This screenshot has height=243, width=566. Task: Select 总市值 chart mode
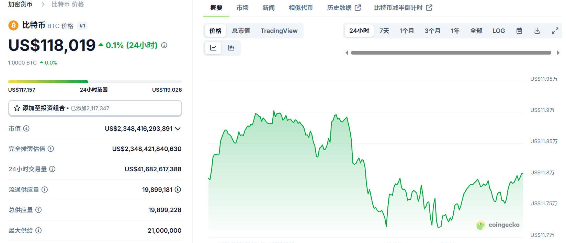point(241,31)
